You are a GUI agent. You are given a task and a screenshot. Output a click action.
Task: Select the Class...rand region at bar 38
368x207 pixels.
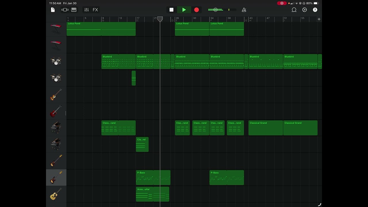pyautogui.click(x=235, y=128)
